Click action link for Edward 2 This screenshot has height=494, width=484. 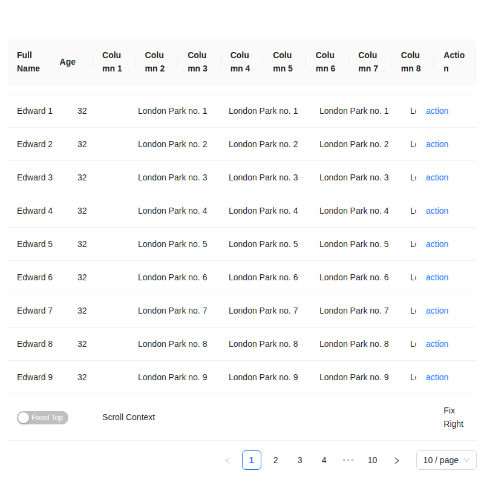click(437, 144)
